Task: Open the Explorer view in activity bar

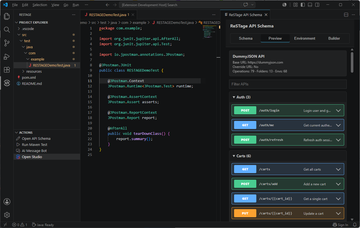Action: (x=7, y=16)
